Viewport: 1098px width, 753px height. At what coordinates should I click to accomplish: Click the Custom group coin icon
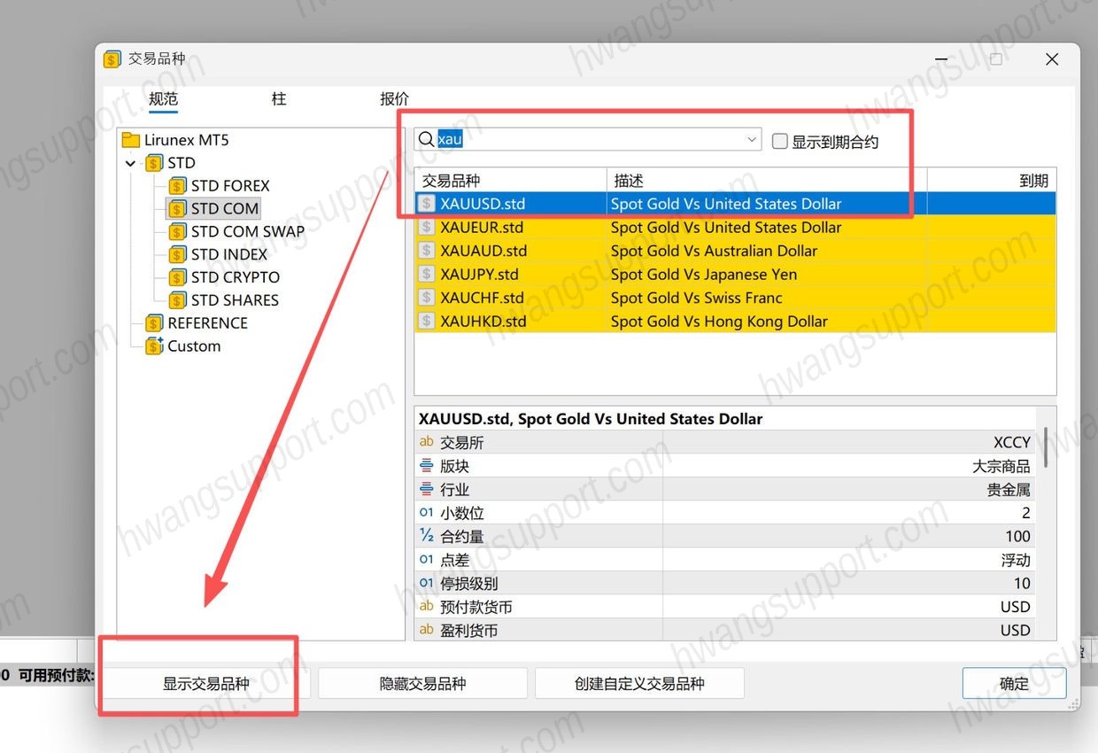coord(154,346)
